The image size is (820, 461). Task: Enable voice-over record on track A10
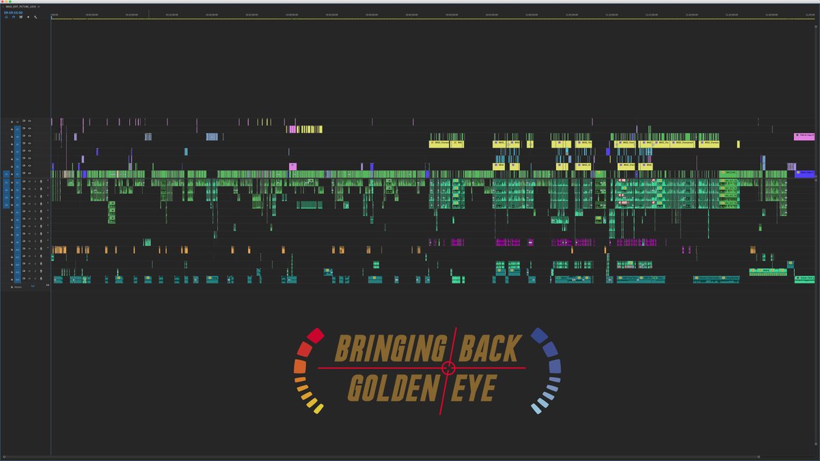(x=41, y=249)
